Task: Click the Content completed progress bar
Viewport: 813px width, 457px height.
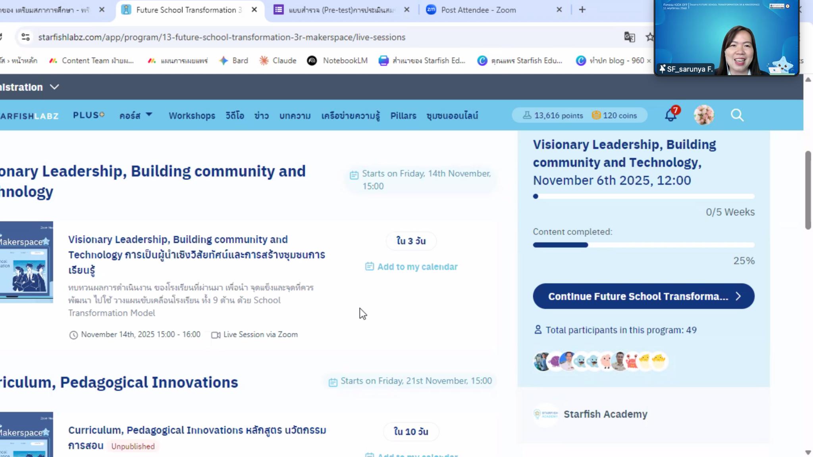Action: (643, 245)
